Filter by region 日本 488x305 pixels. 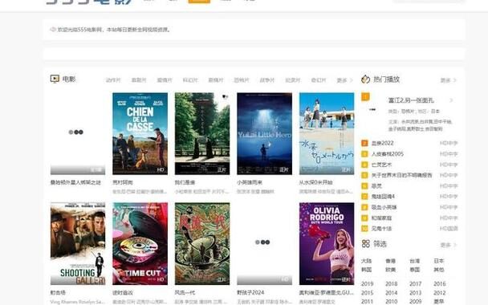click(439, 261)
